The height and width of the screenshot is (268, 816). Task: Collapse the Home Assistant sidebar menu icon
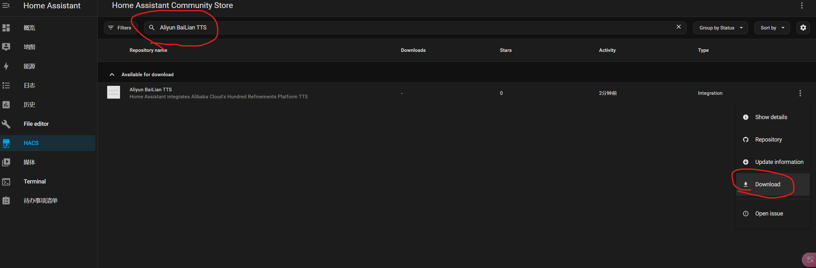pos(6,5)
